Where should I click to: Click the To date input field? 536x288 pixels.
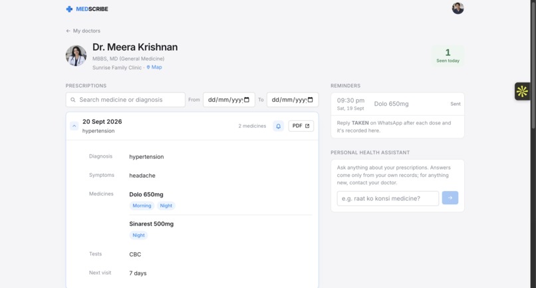[x=293, y=100]
